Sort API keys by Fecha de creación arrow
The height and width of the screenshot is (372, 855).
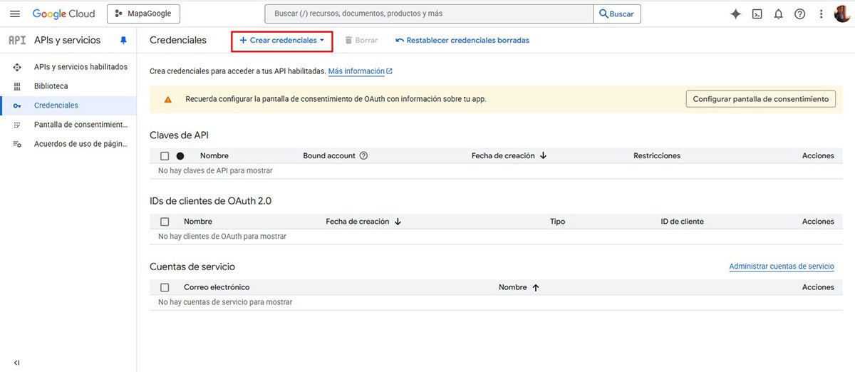pos(543,155)
